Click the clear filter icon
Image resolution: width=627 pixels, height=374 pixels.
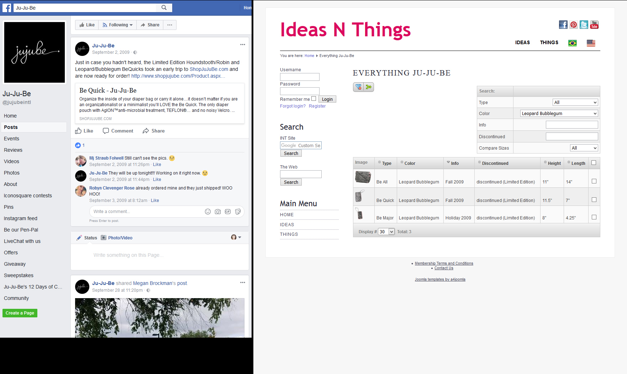click(x=358, y=87)
